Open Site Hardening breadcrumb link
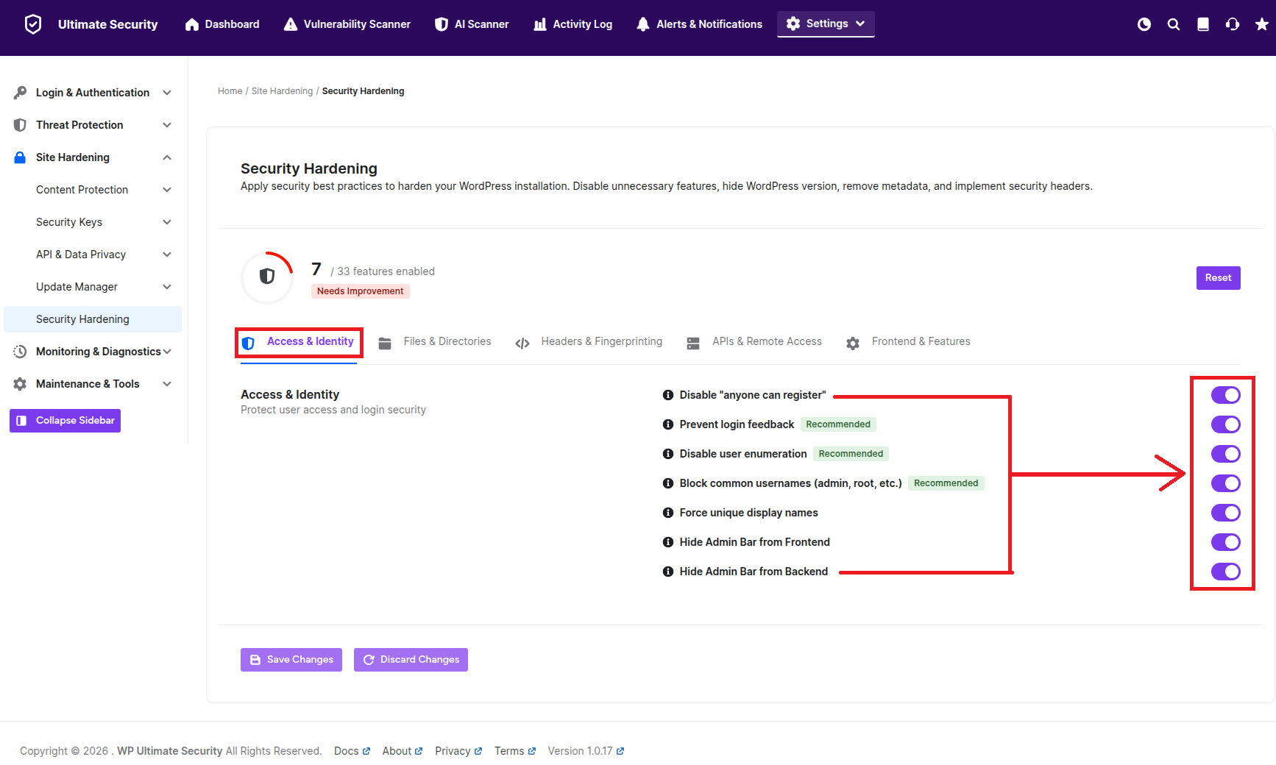This screenshot has width=1276, height=765. coord(283,91)
